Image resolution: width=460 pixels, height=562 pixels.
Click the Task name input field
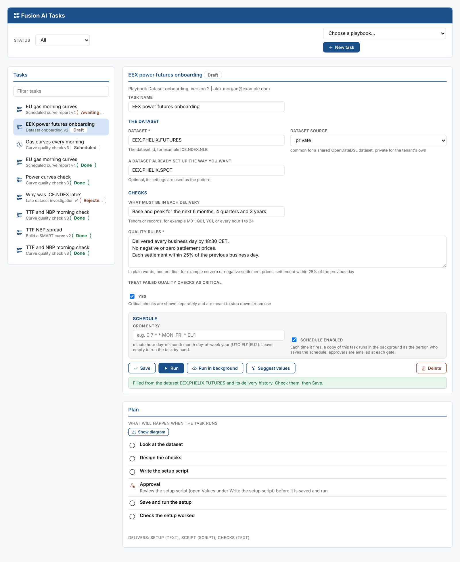point(206,107)
